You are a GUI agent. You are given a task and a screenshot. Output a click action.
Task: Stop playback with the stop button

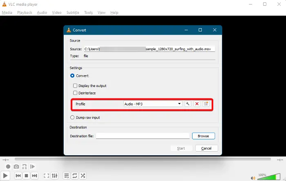(26, 176)
